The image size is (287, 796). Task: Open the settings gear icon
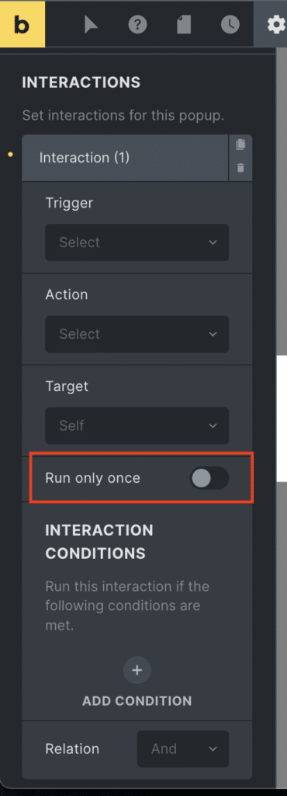[x=276, y=24]
